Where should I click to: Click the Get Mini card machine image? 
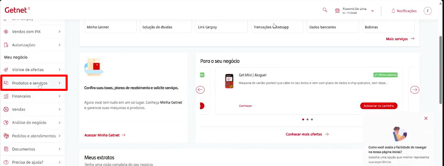click(x=229, y=81)
